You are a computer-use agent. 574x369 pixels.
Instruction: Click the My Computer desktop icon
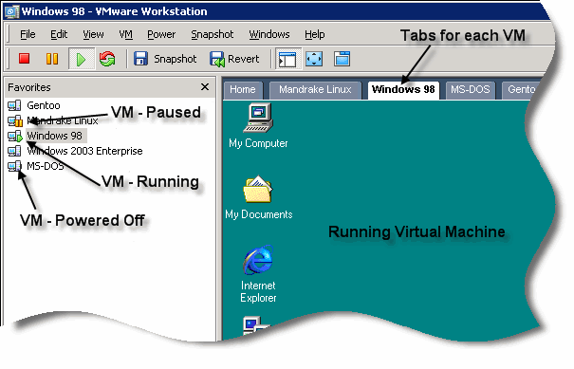pos(258,118)
